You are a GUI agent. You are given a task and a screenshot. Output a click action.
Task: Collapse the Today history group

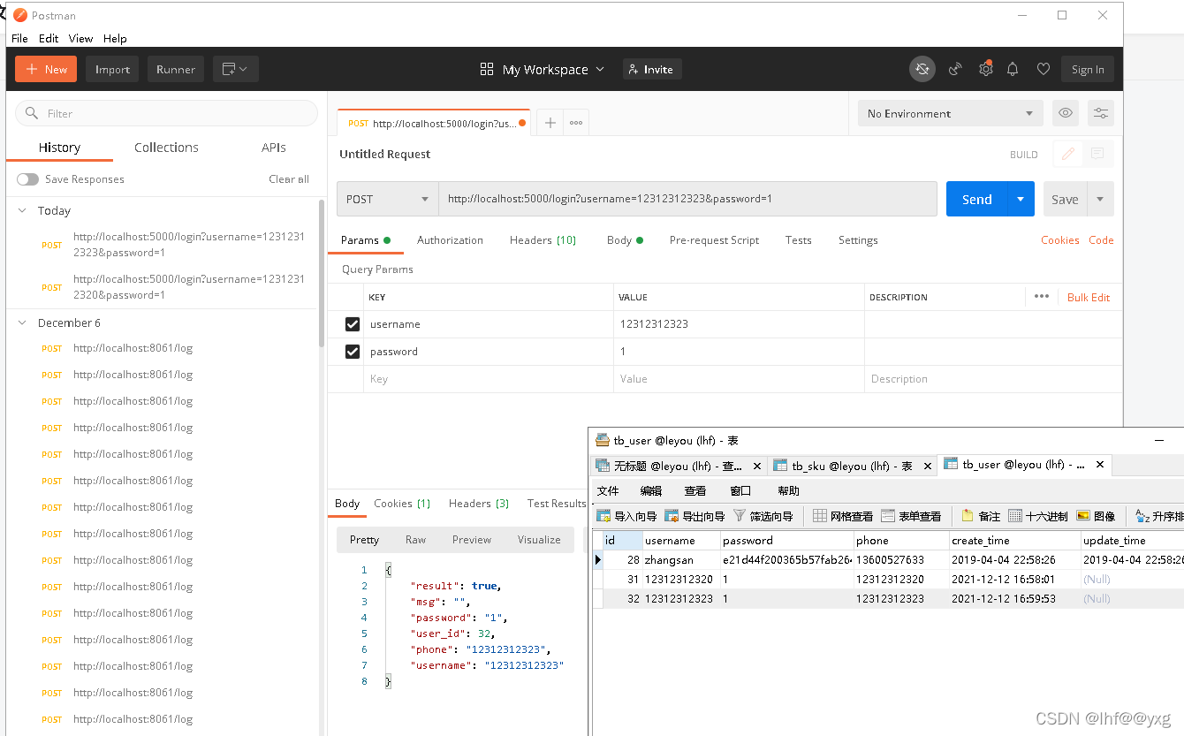[x=23, y=210]
